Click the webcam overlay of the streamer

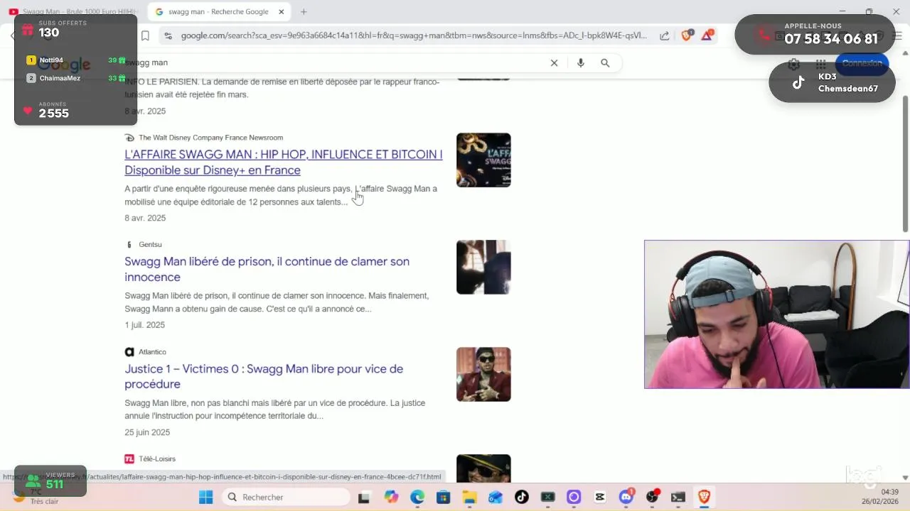pyautogui.click(x=776, y=314)
